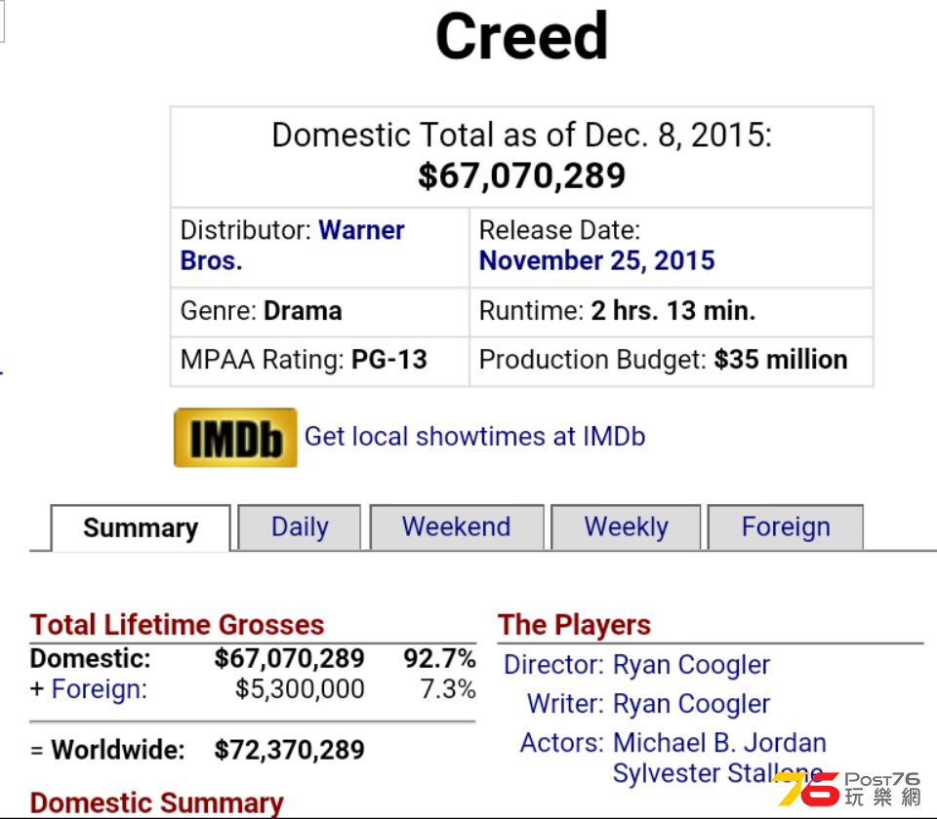This screenshot has width=937, height=819.
Task: Open the Weekly tab
Action: [626, 527]
